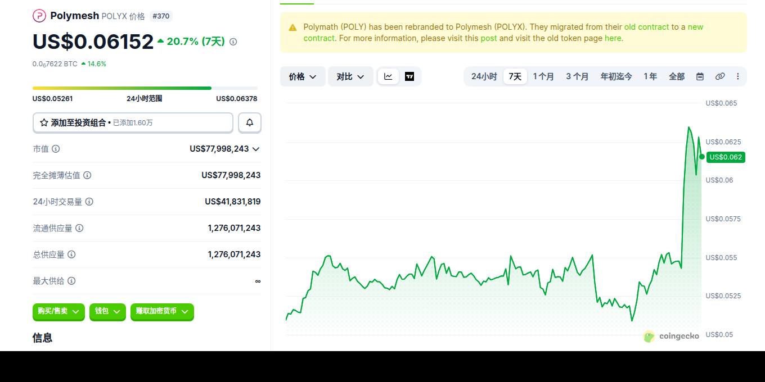Open info tooltip next to 7-day percentage
The image size is (765, 382).
[x=233, y=42]
